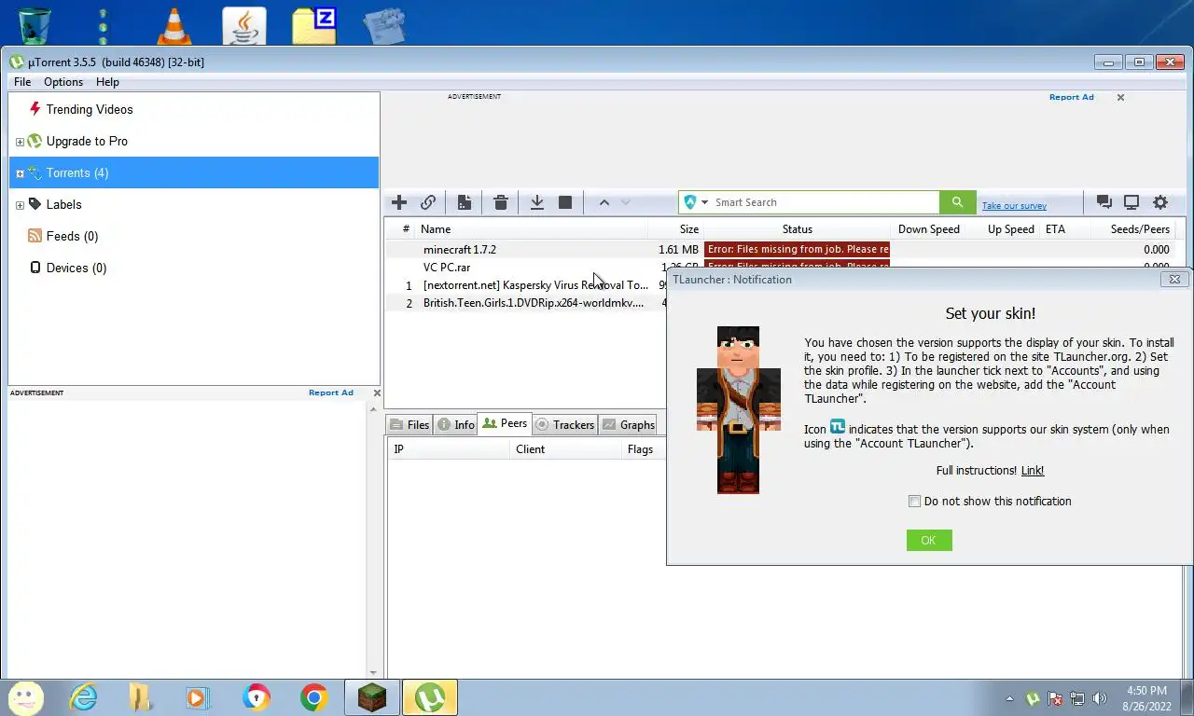Viewport: 1194px width, 716px height.
Task: Switch to the Trackers tab
Action: click(x=564, y=424)
